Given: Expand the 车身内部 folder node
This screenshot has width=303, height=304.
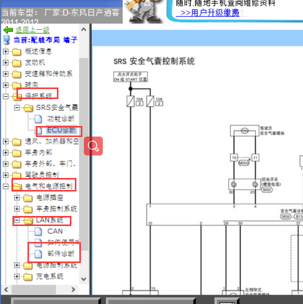Looking at the screenshot, I should (x=5, y=152).
